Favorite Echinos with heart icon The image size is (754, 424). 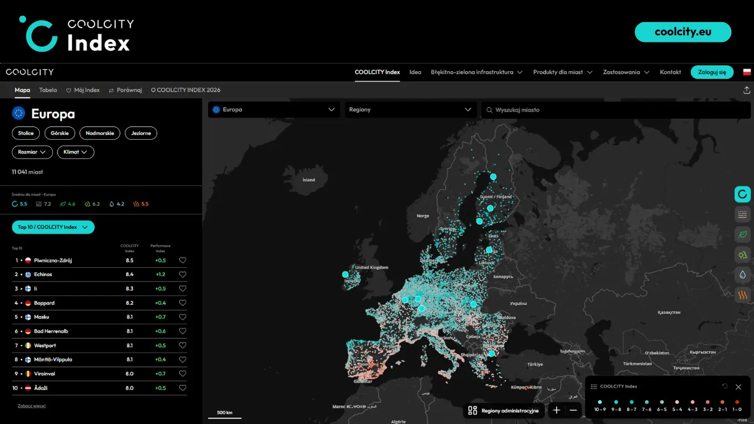[183, 274]
